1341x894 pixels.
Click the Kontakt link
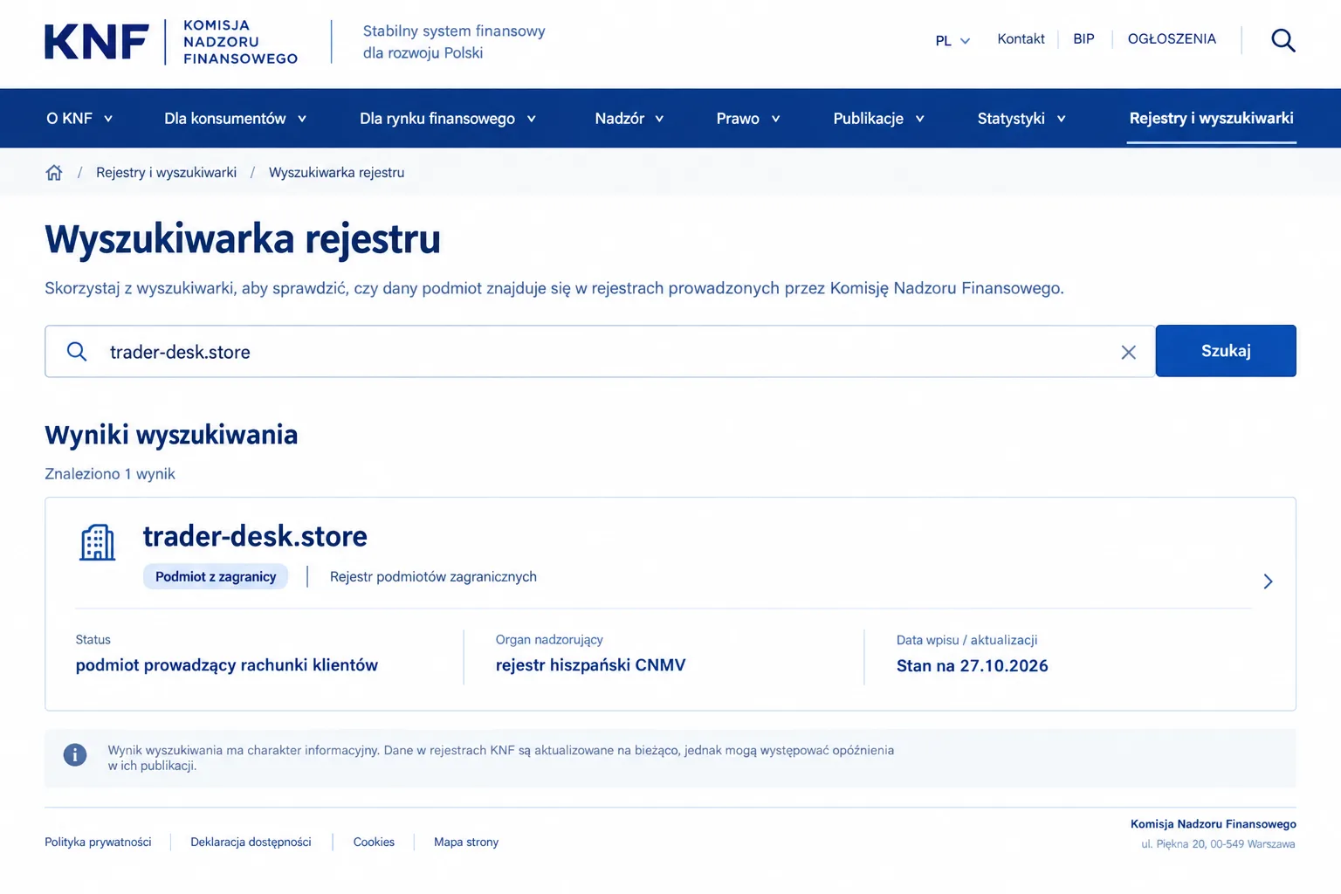click(1021, 39)
